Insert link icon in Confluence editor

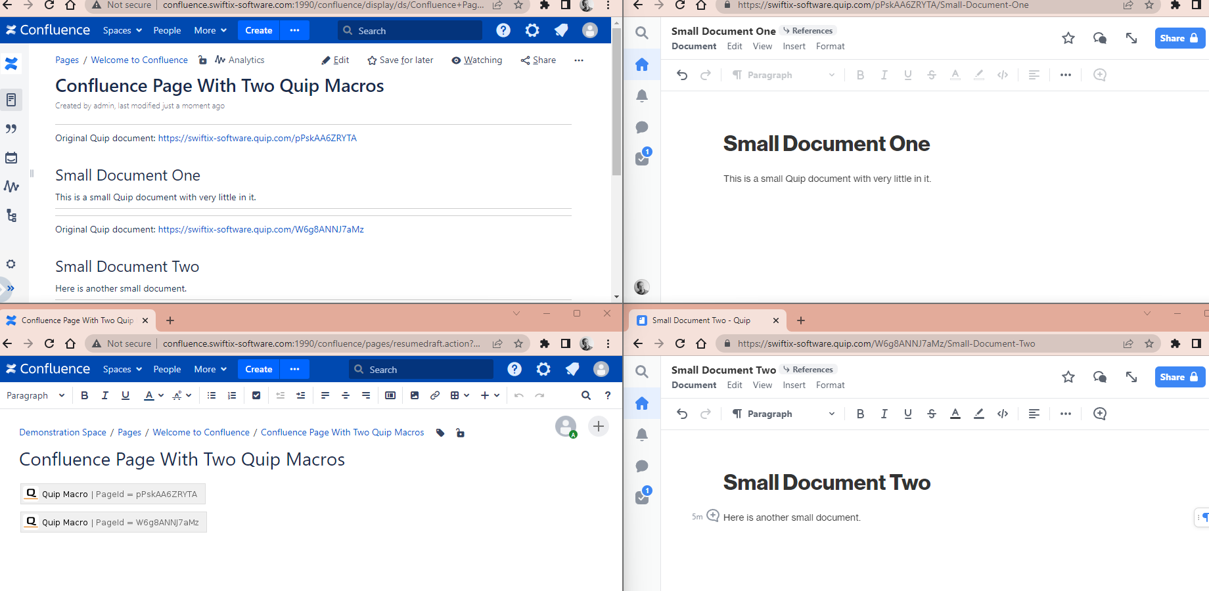pyautogui.click(x=435, y=395)
